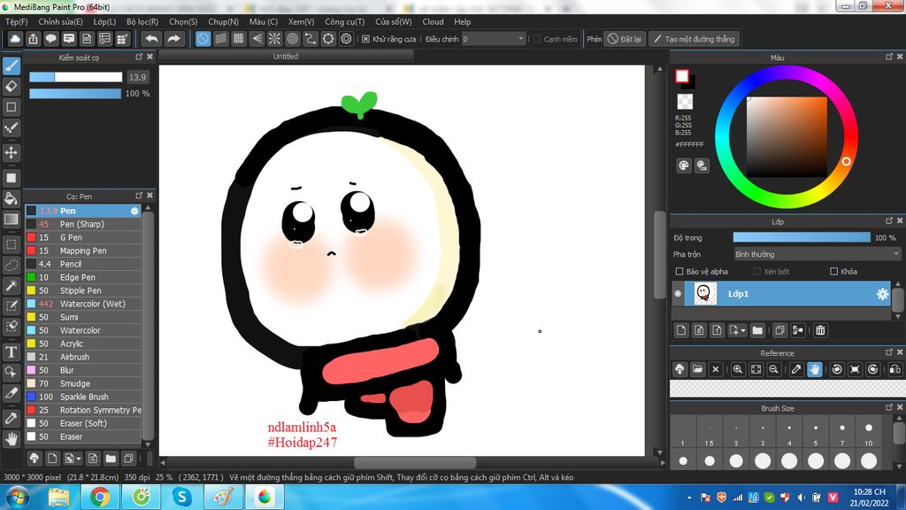The image size is (906, 510).
Task: Rotate the reference image to the left
Action: coord(837,369)
